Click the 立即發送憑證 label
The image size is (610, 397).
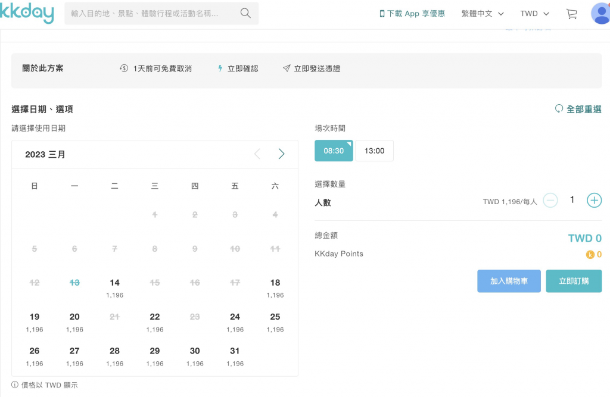[317, 69]
